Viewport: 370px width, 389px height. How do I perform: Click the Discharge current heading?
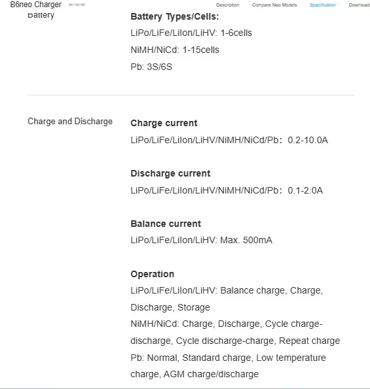tap(170, 173)
